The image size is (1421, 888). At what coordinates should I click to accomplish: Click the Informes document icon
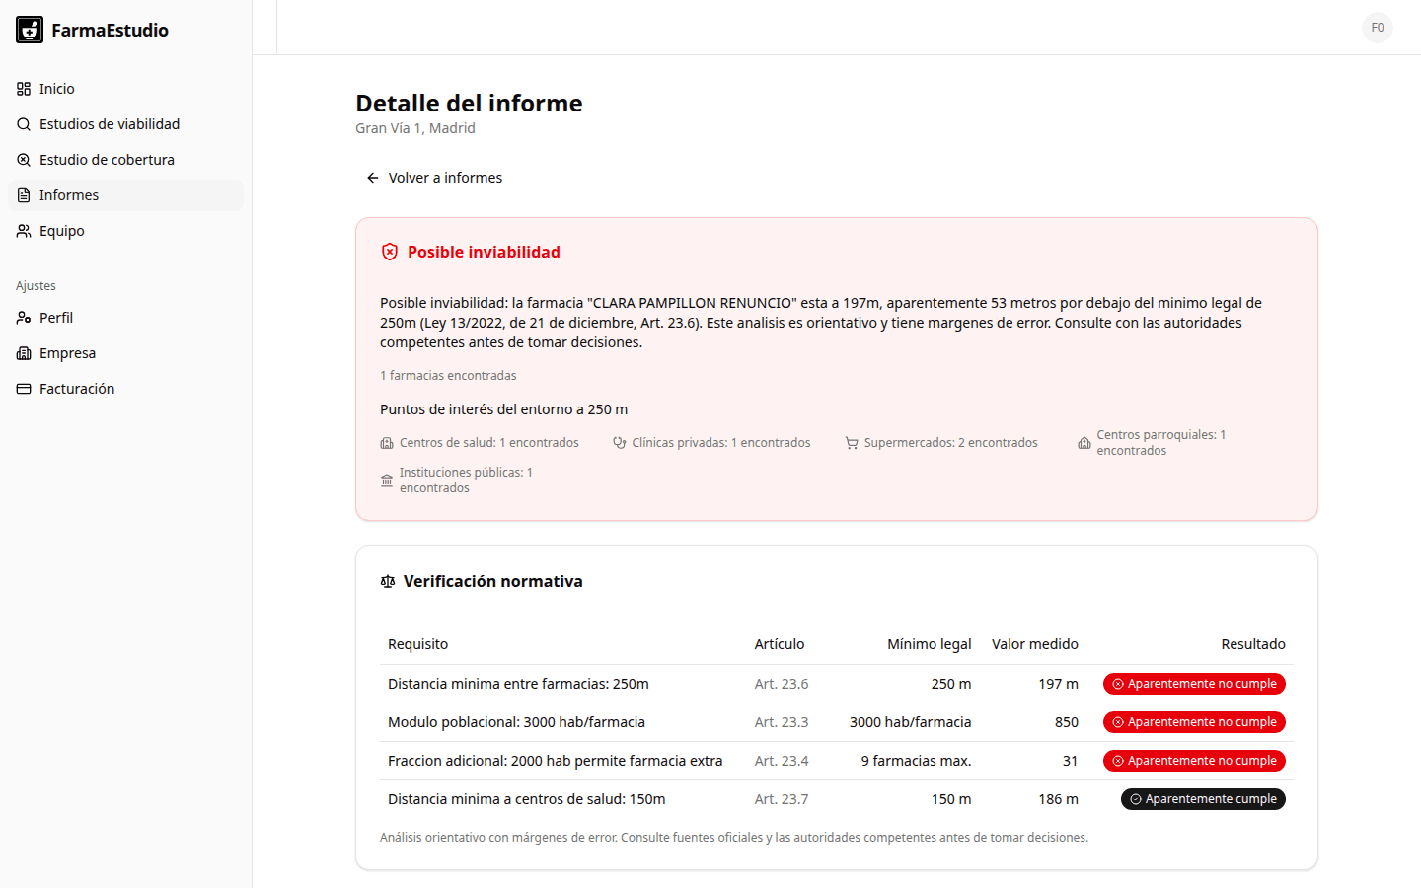click(22, 194)
